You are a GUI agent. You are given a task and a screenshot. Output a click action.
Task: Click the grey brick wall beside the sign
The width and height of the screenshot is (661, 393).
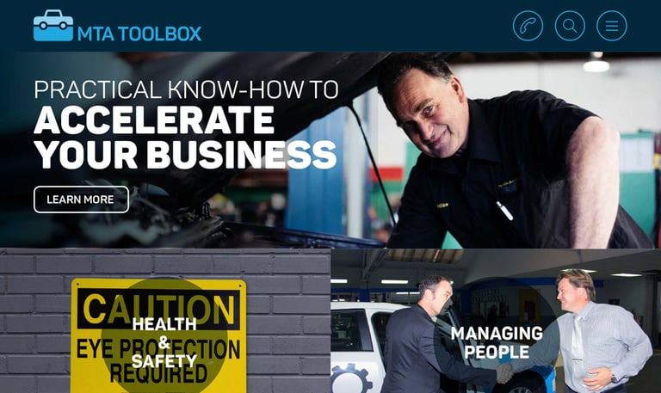[x=288, y=320]
